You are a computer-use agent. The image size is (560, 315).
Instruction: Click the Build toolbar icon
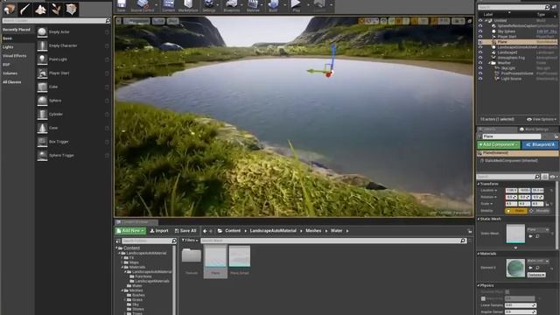click(x=273, y=6)
